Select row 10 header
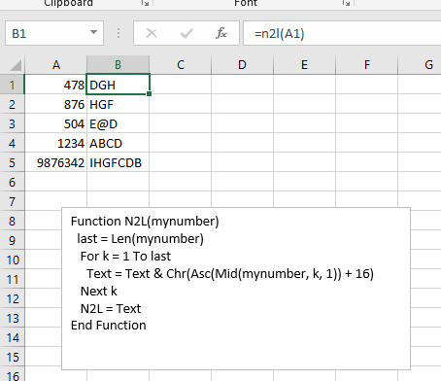The height and width of the screenshot is (381, 441). [x=12, y=260]
